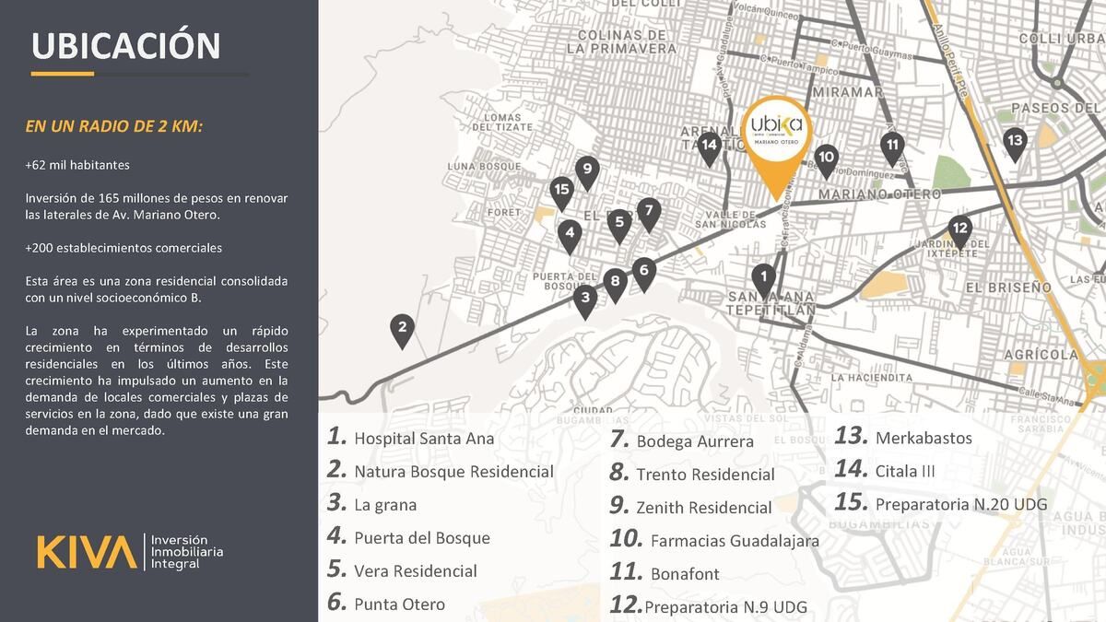The image size is (1106, 622).
Task: Click "JARDINES DEL IXTEPETE" map label
Action: [952, 247]
